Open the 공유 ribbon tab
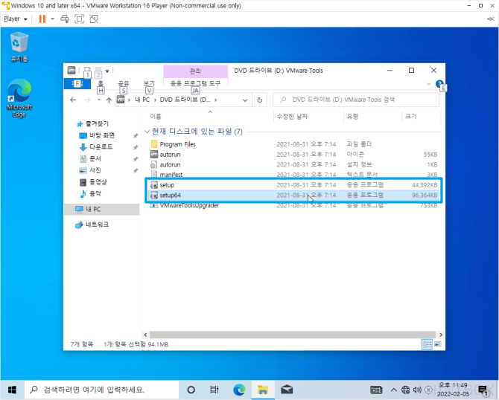This screenshot has width=499, height=400. (123, 83)
